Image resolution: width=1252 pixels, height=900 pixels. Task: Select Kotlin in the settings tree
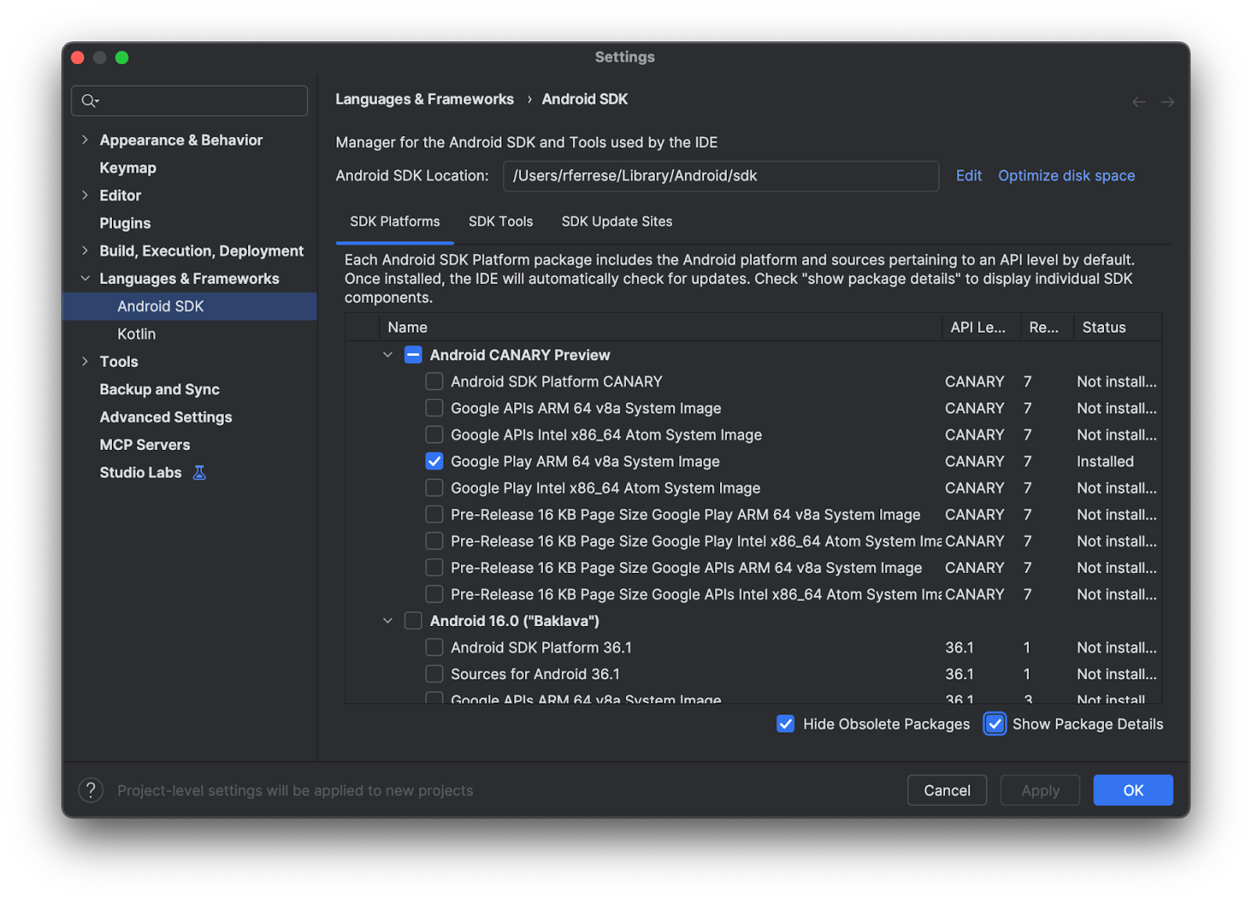point(136,334)
